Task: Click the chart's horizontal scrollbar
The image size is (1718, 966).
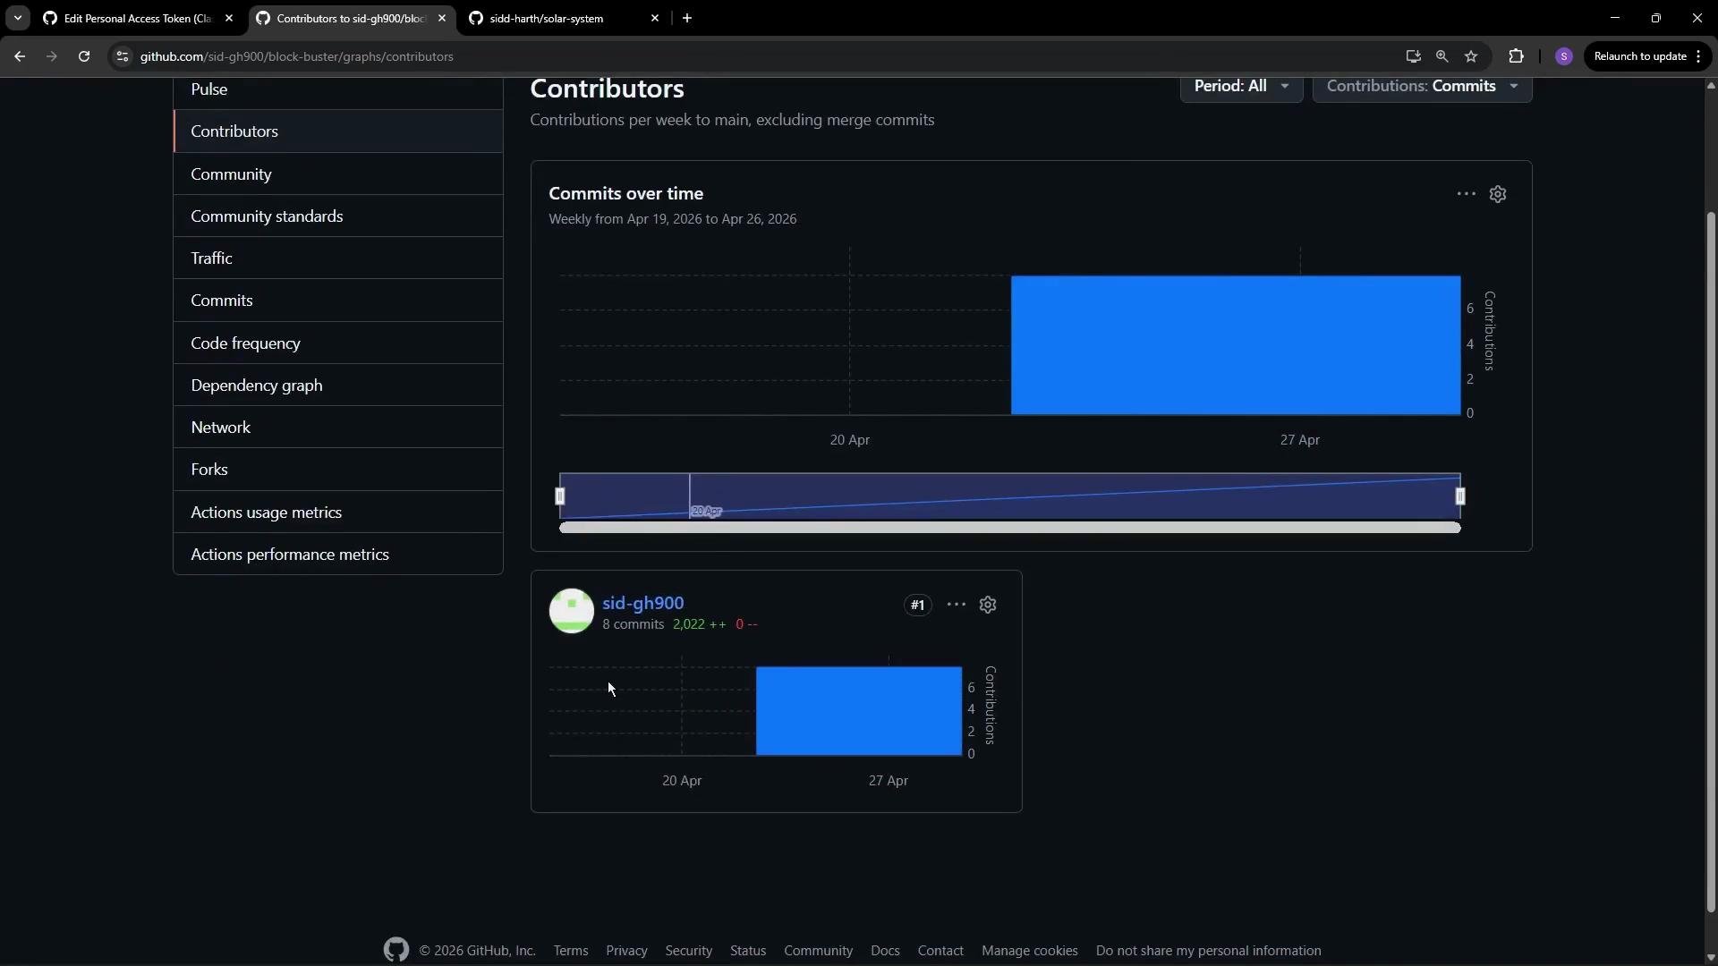Action: tap(1010, 528)
